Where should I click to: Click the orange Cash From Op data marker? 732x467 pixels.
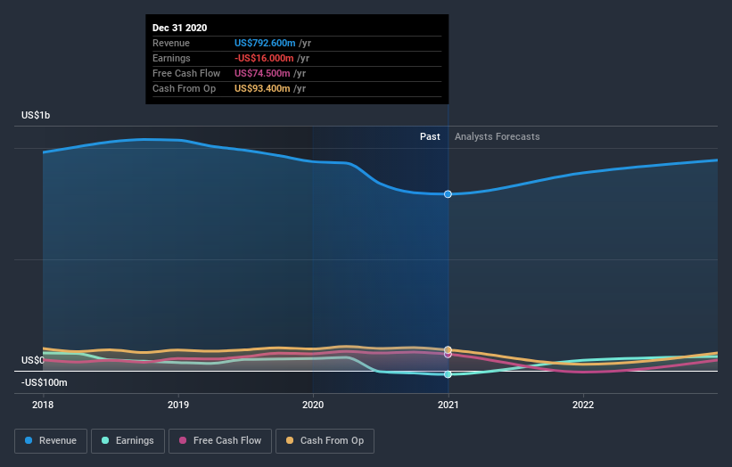448,349
